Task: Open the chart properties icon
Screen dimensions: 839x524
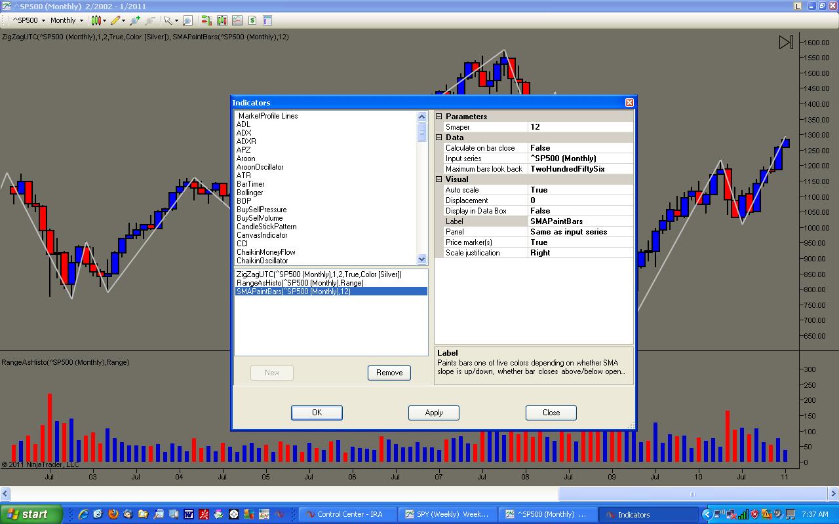Action: tap(267, 20)
